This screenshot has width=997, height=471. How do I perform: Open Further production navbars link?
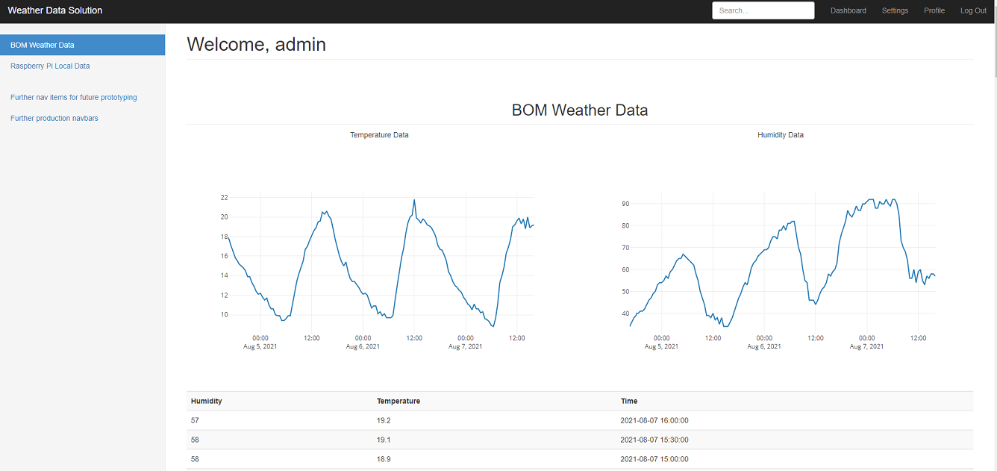point(54,118)
